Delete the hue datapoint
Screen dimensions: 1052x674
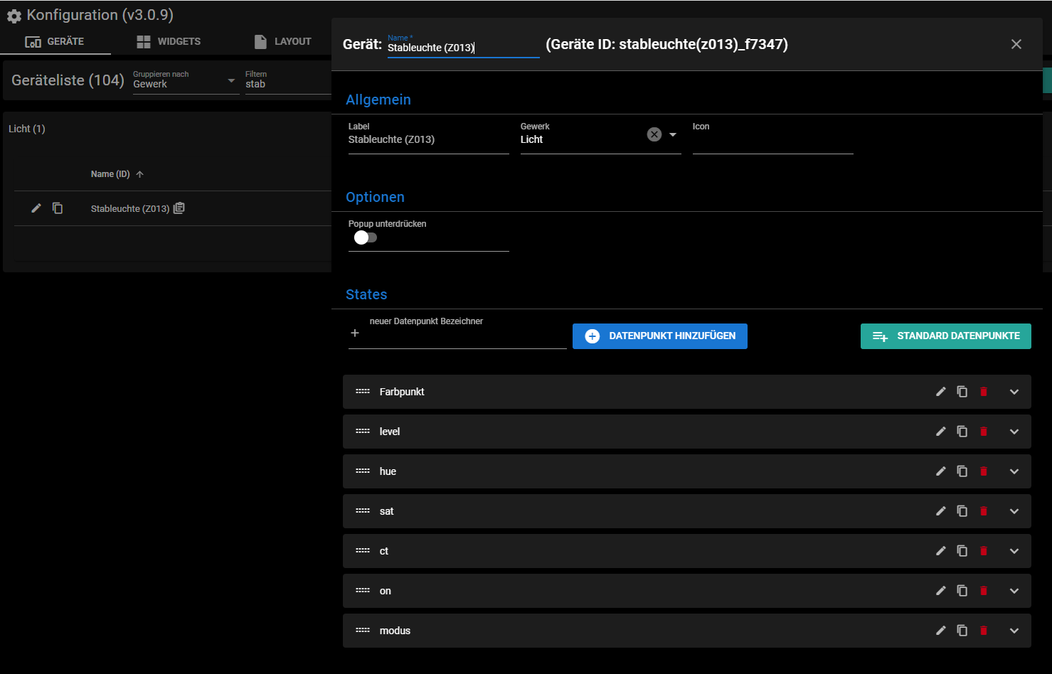click(x=984, y=471)
